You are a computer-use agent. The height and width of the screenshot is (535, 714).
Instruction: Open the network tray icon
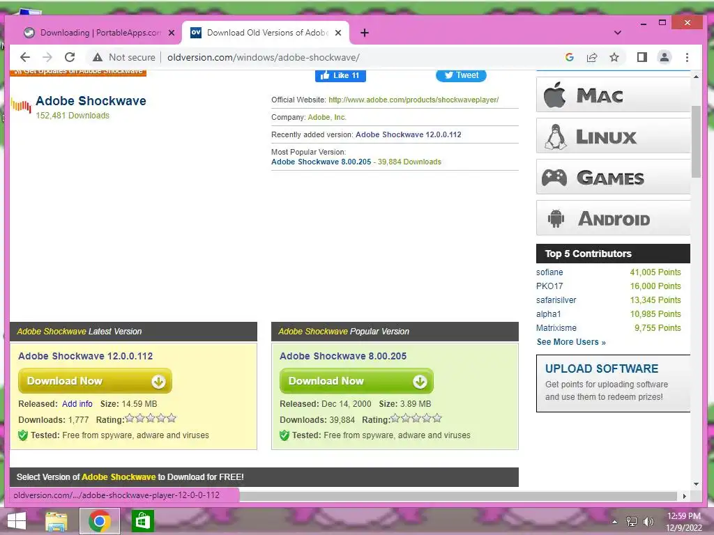(632, 522)
